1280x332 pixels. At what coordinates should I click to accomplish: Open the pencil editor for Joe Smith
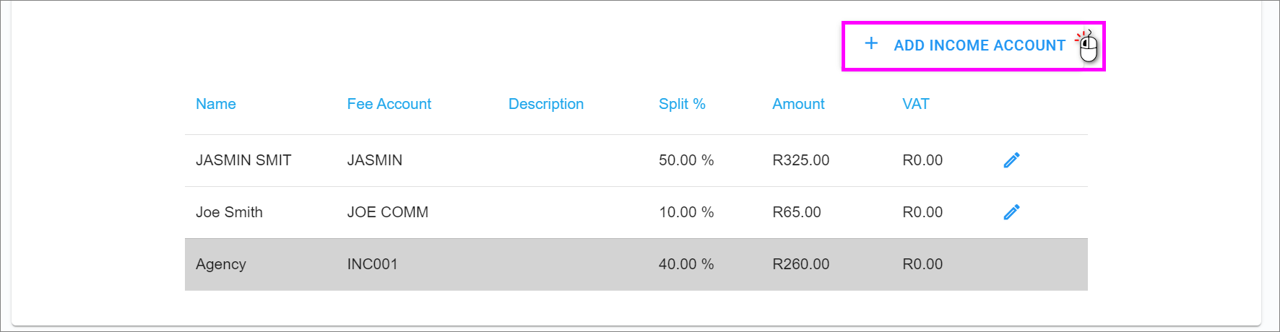(1011, 212)
